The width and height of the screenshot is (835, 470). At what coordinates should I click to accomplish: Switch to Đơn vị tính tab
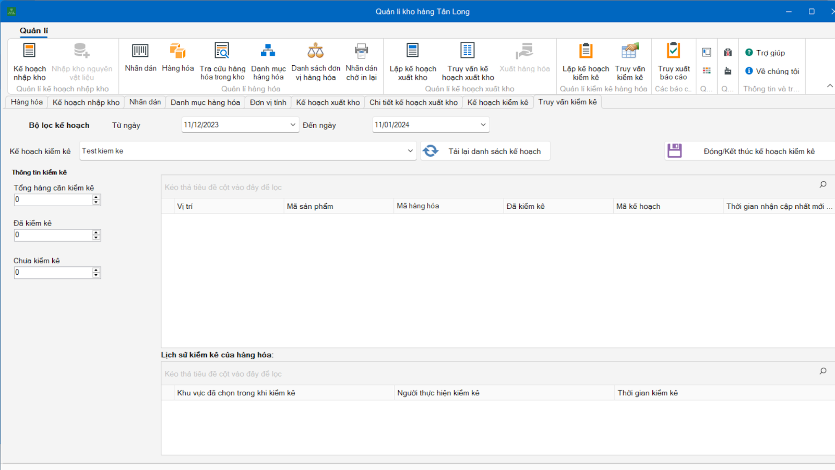pyautogui.click(x=268, y=102)
